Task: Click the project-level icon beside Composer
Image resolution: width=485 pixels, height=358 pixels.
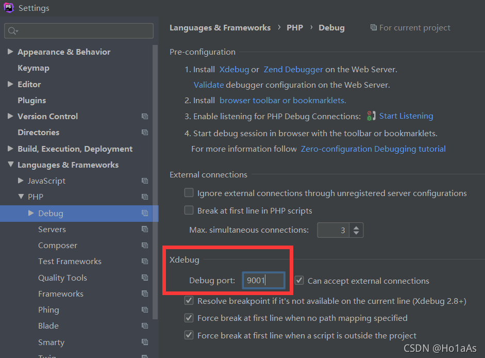Action: point(145,245)
